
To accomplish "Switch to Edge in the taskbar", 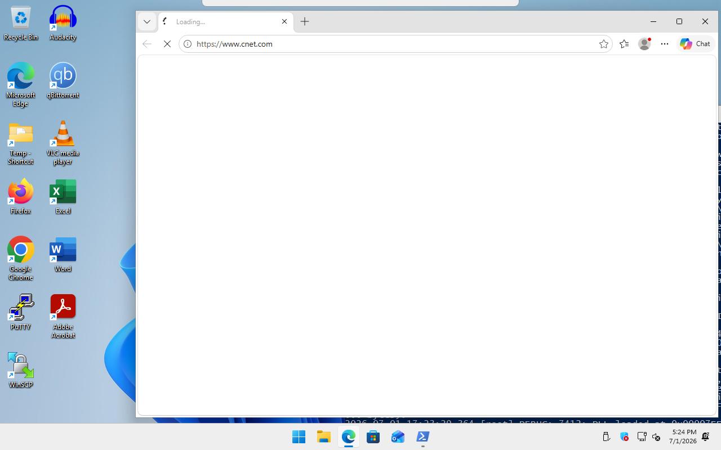I will click(348, 436).
